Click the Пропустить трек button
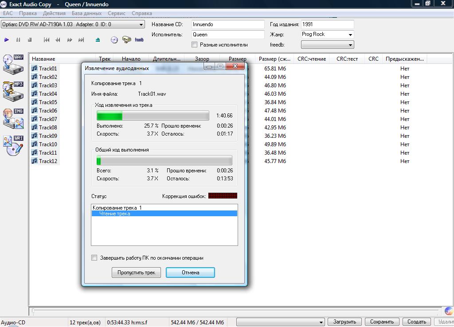The width and height of the screenshot is (454, 327). point(136,272)
